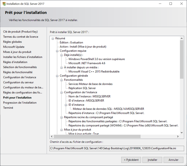
Task: Cancel setup with the Annuler button
Action: 173,160
